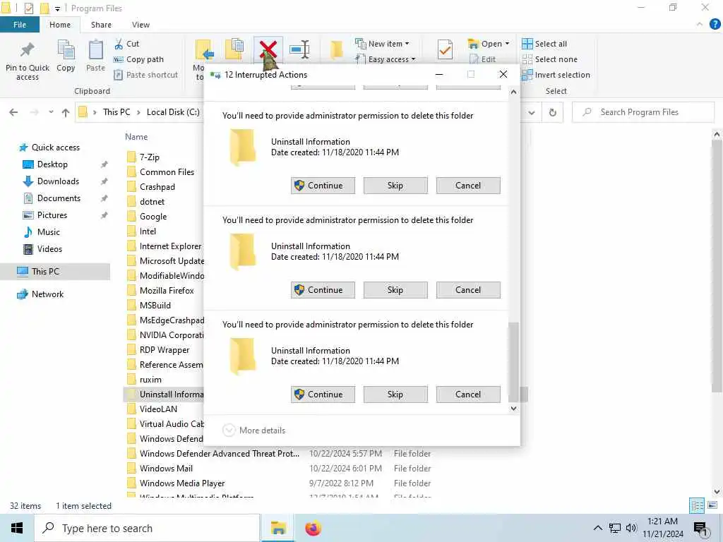The image size is (723, 542).
Task: Cut the selected item using scissors
Action: point(127,44)
